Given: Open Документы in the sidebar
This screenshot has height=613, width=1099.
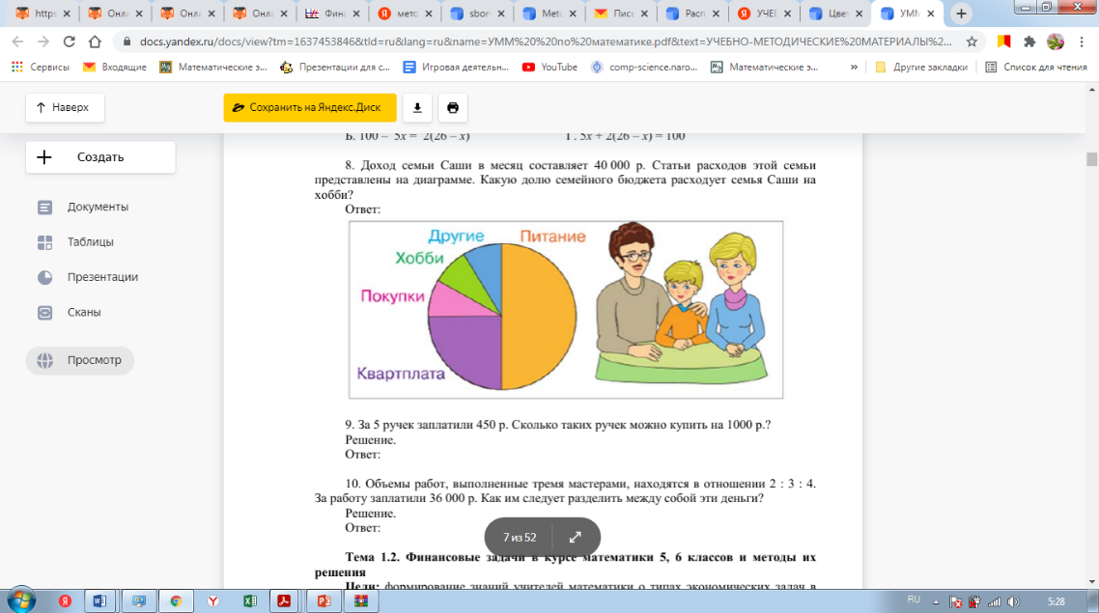Looking at the screenshot, I should pos(98,207).
